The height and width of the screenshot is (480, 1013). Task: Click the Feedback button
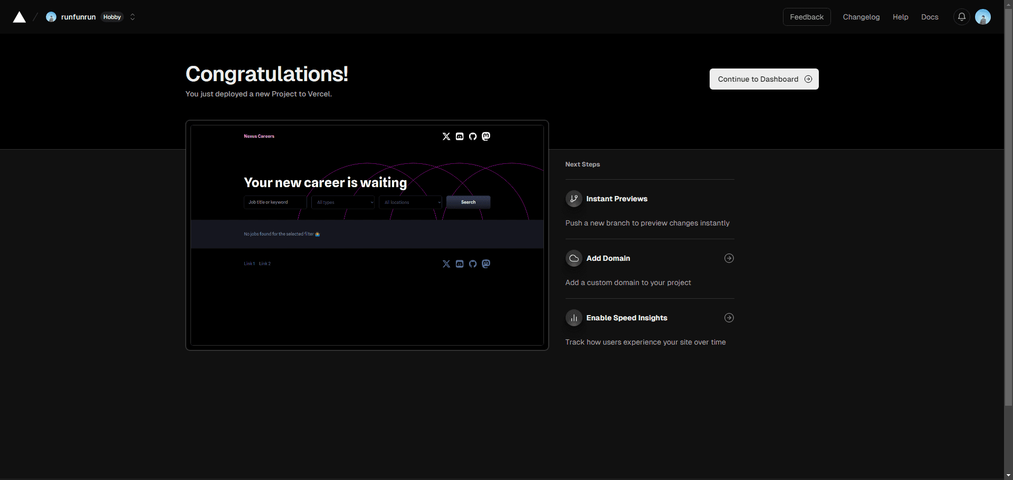pyautogui.click(x=807, y=17)
